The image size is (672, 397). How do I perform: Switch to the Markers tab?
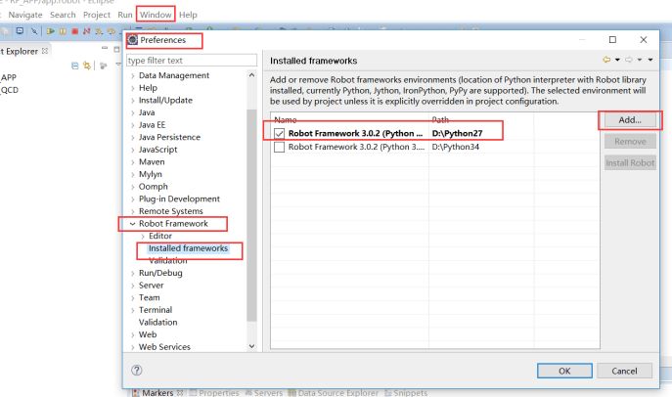click(x=157, y=393)
